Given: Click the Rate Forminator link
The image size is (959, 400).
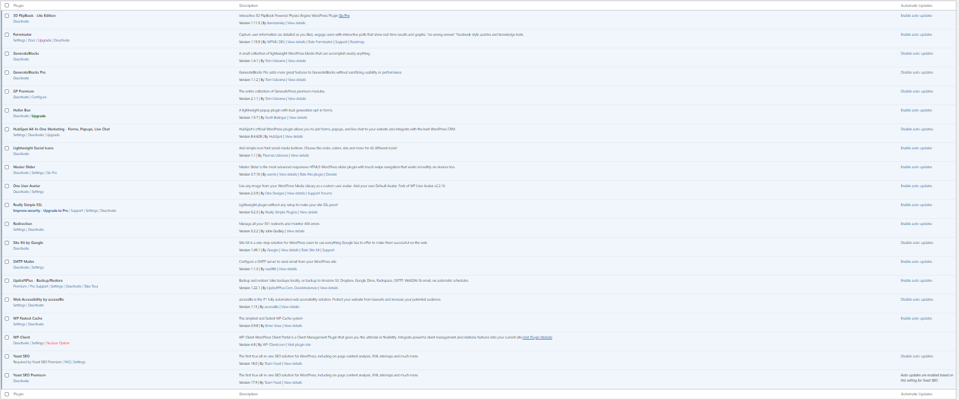Looking at the screenshot, I should coord(320,42).
